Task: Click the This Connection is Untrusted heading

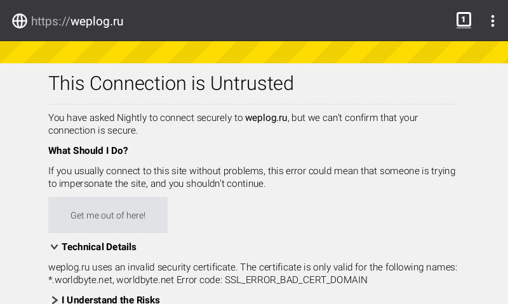Action: tap(171, 84)
